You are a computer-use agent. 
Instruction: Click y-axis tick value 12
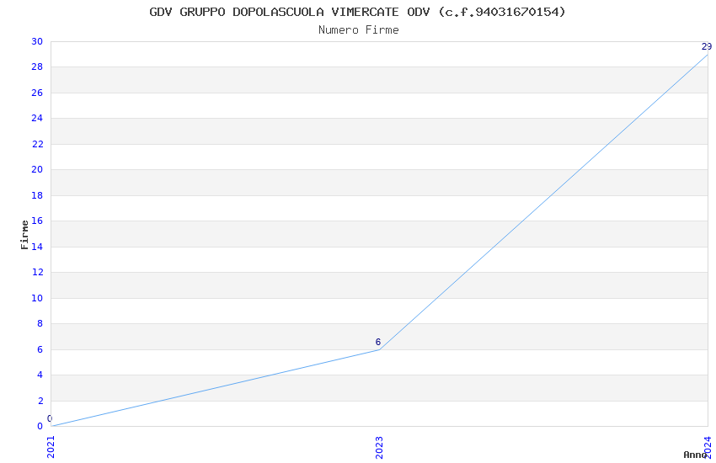tap(37, 272)
